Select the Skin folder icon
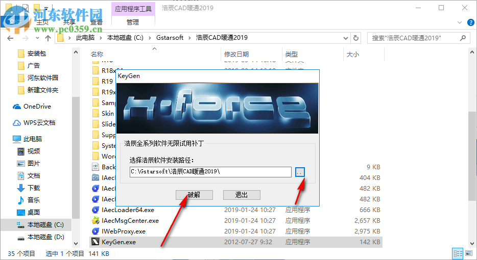477x260 pixels. point(96,114)
